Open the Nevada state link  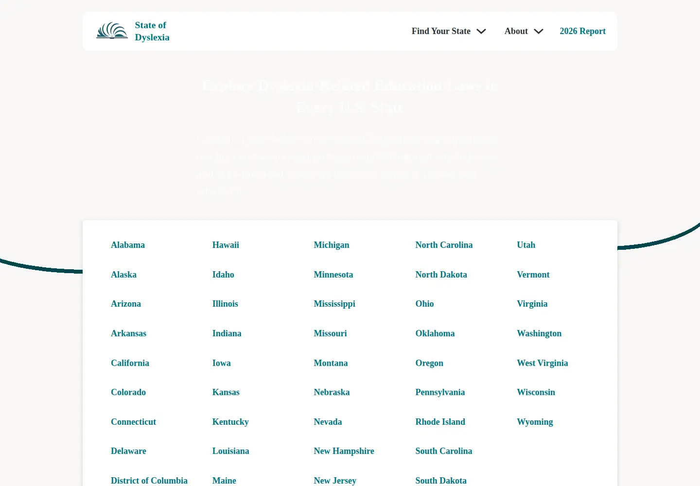pyautogui.click(x=328, y=422)
